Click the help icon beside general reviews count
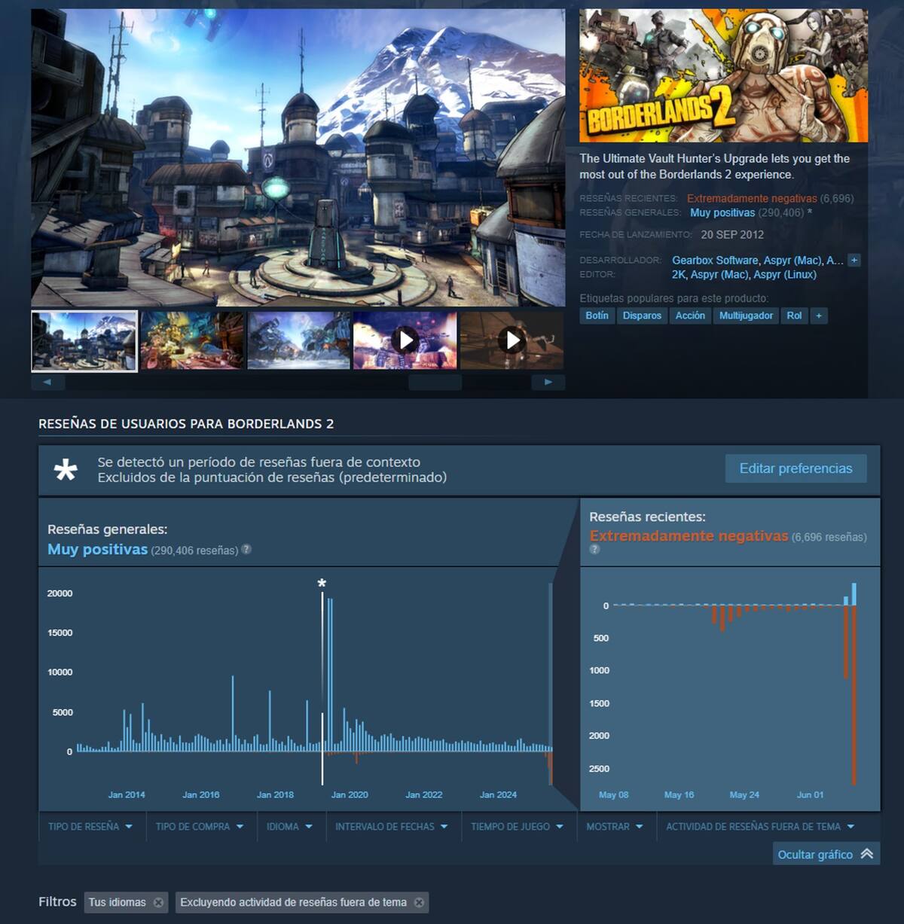Image resolution: width=904 pixels, height=924 pixels. click(x=246, y=550)
